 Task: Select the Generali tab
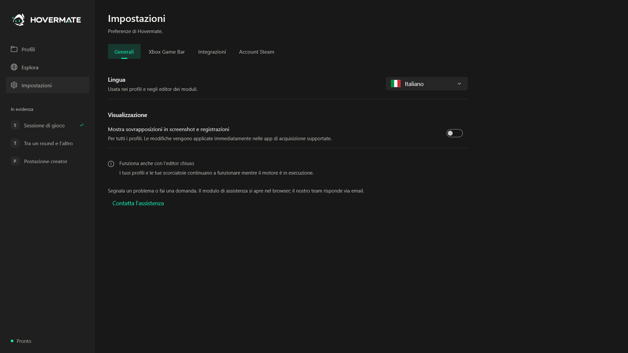click(x=124, y=52)
